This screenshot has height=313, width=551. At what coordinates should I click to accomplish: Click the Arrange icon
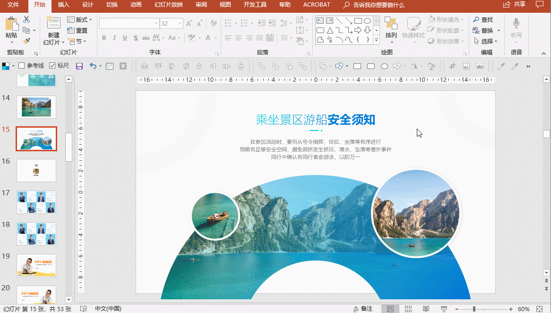[391, 27]
